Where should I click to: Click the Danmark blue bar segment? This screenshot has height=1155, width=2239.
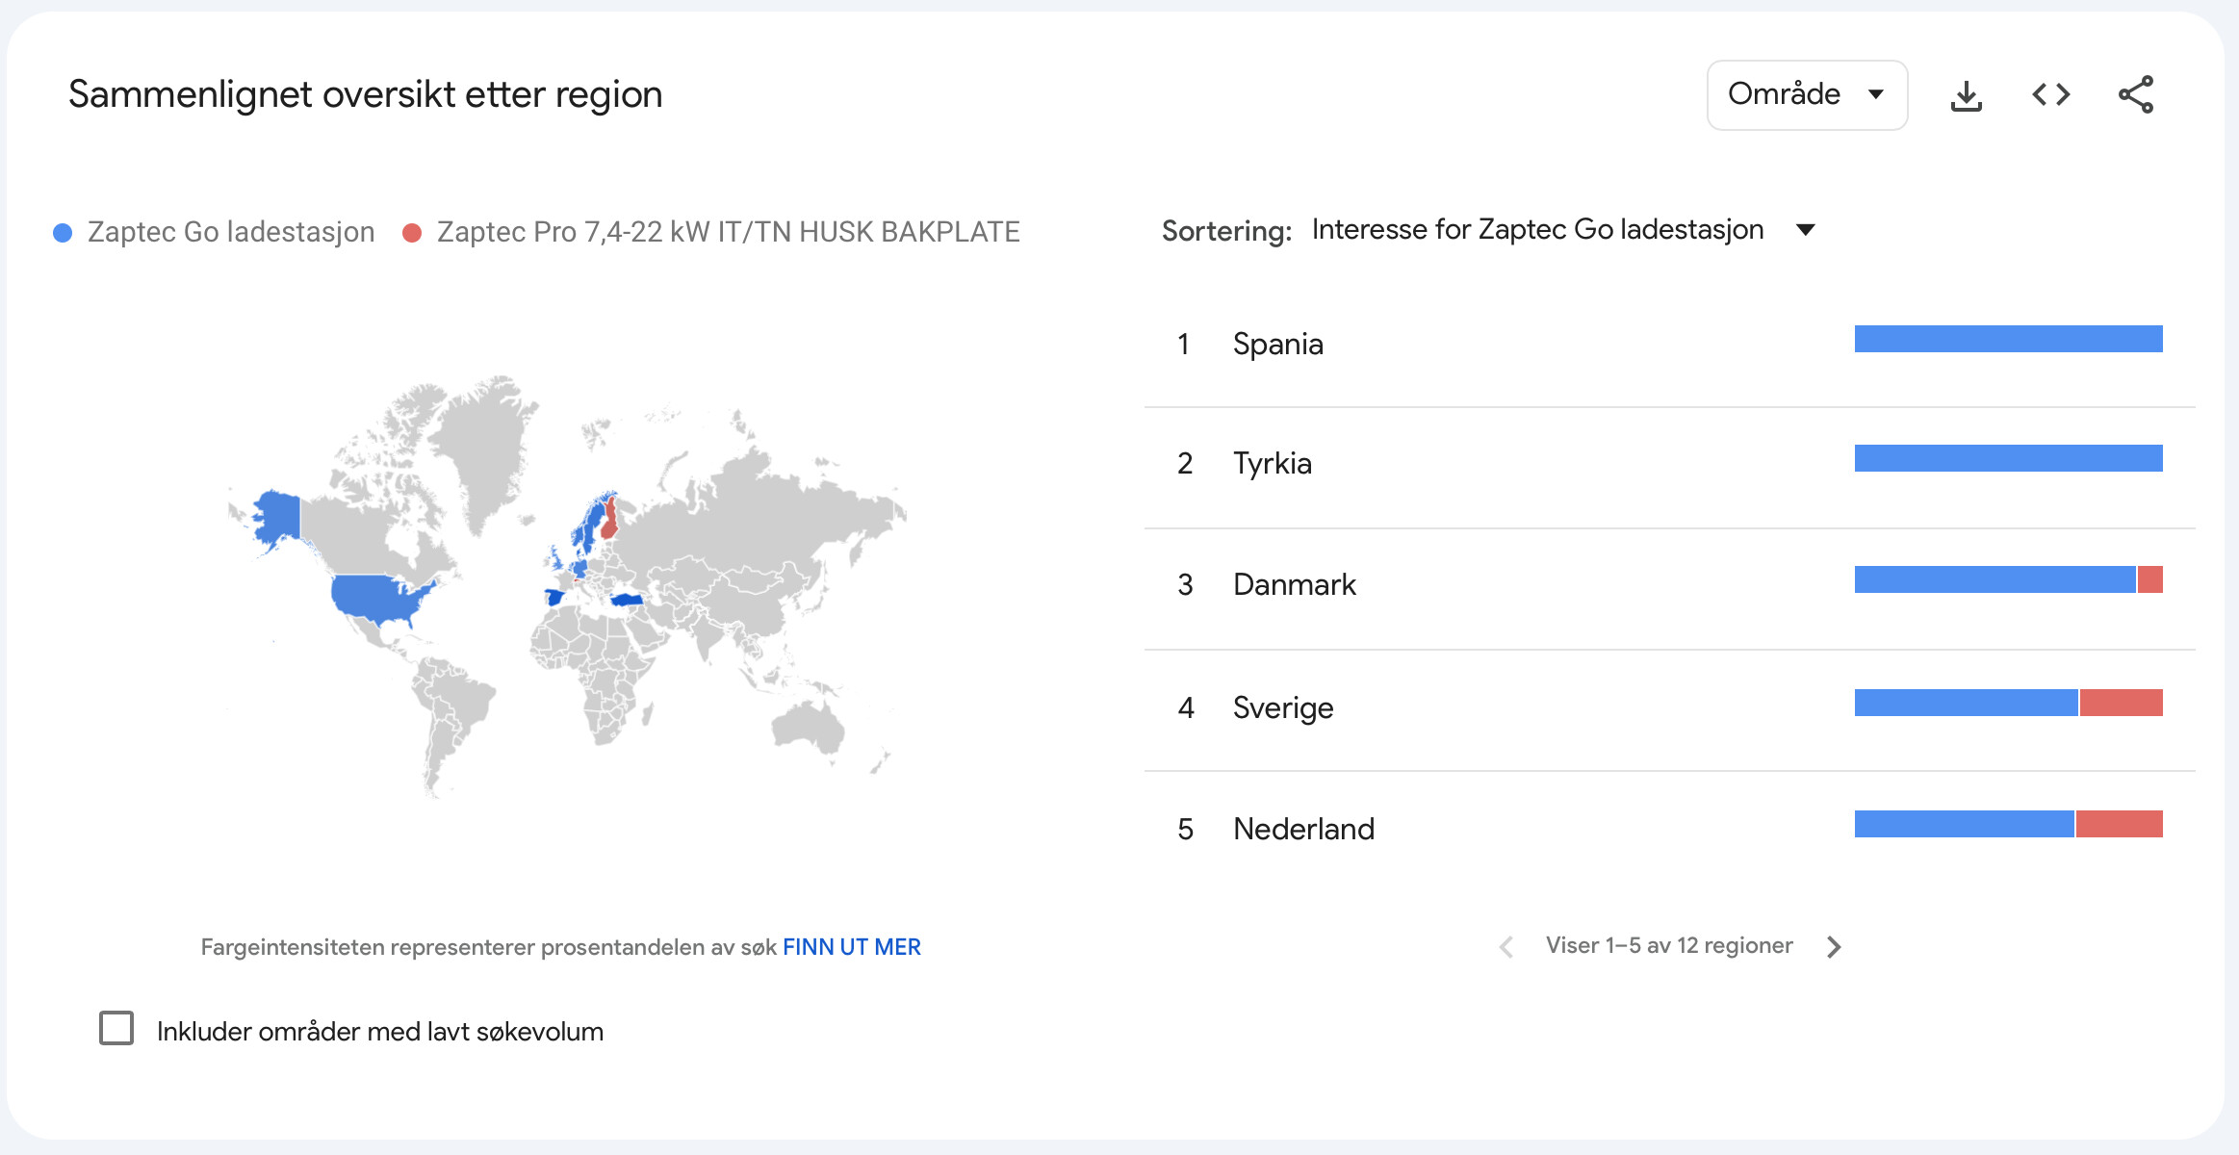pos(1995,579)
